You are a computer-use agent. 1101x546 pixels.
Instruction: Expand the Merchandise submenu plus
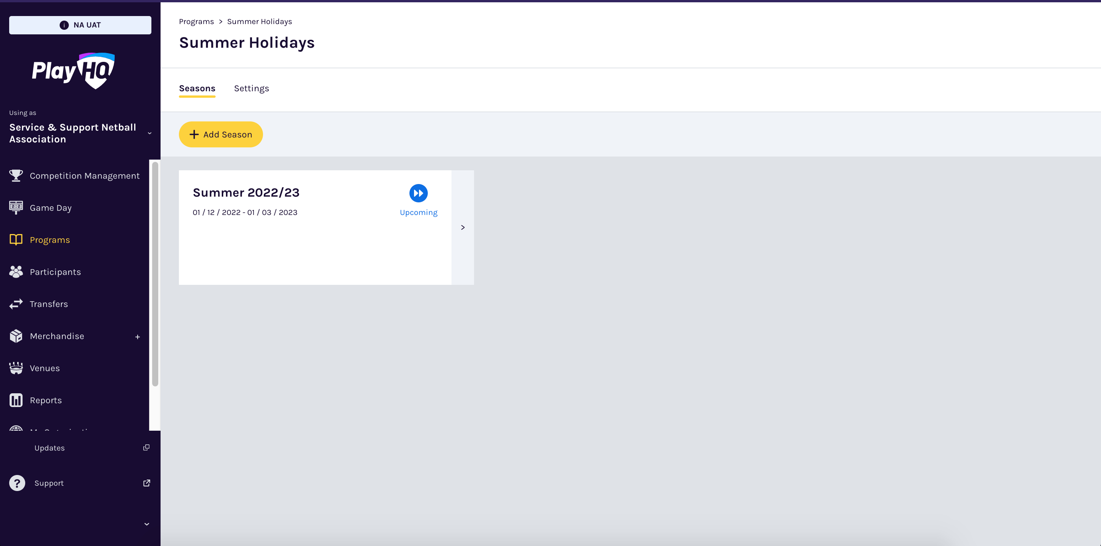(x=137, y=337)
